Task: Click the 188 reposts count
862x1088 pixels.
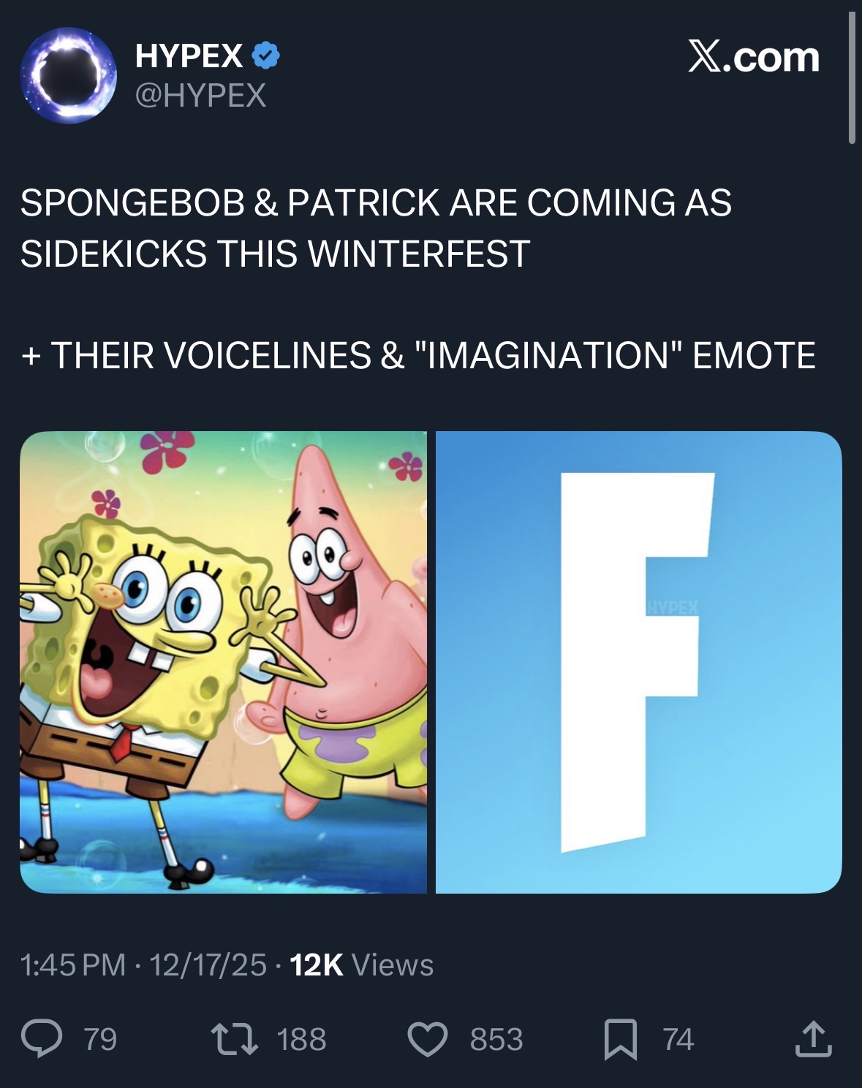Action: coord(301,1039)
